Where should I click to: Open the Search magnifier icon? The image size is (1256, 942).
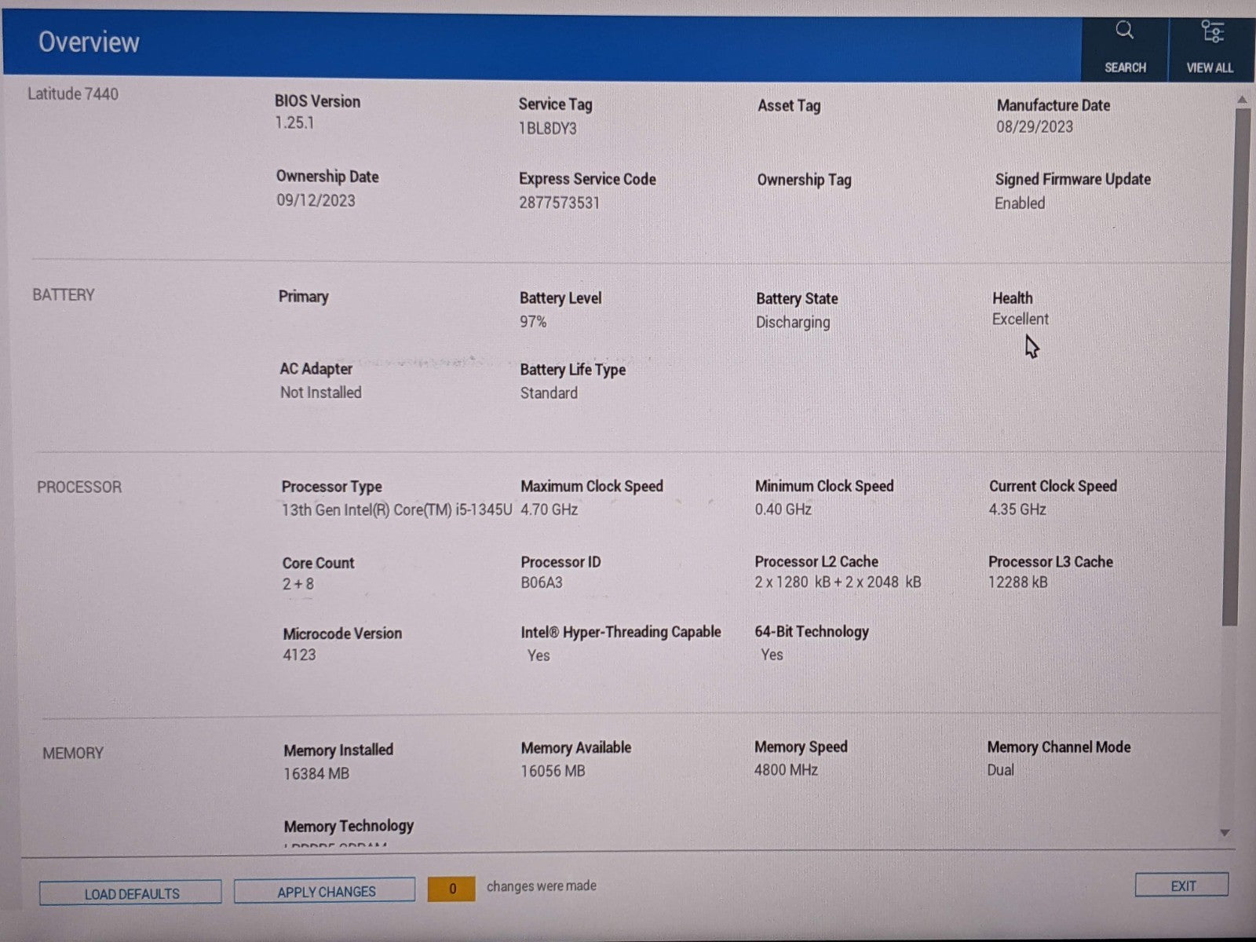pyautogui.click(x=1124, y=31)
